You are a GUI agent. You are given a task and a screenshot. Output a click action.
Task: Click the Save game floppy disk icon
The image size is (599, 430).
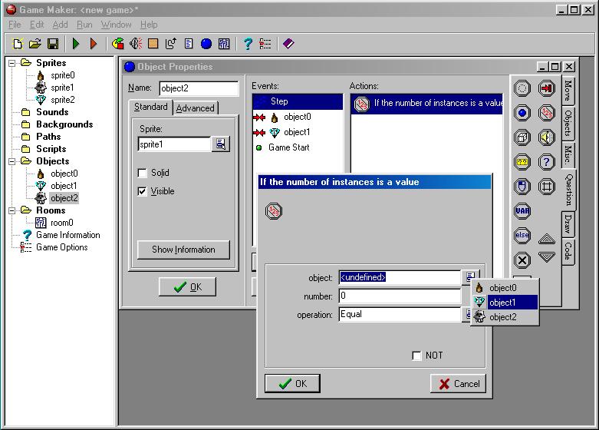(53, 45)
